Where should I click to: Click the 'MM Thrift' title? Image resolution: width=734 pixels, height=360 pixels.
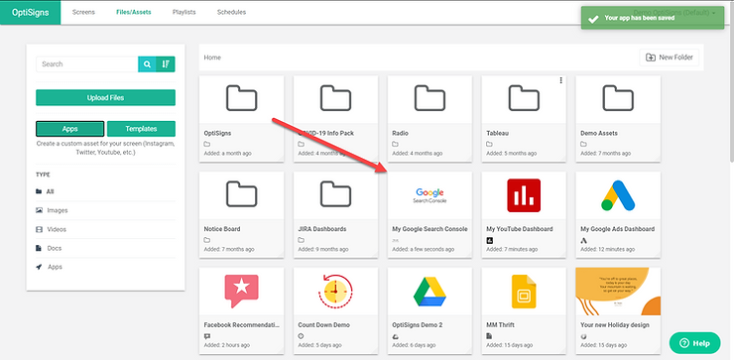tap(501, 325)
